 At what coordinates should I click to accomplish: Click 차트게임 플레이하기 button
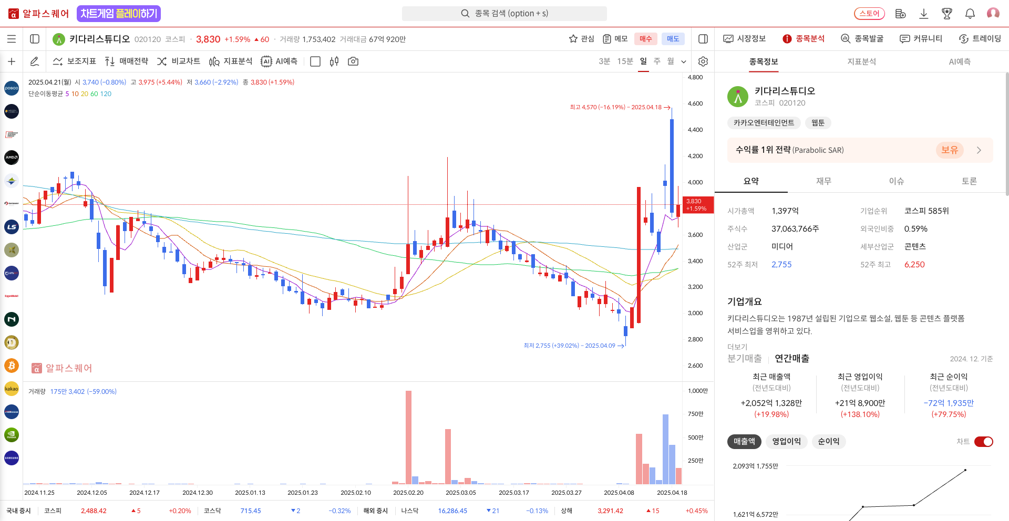tap(119, 14)
